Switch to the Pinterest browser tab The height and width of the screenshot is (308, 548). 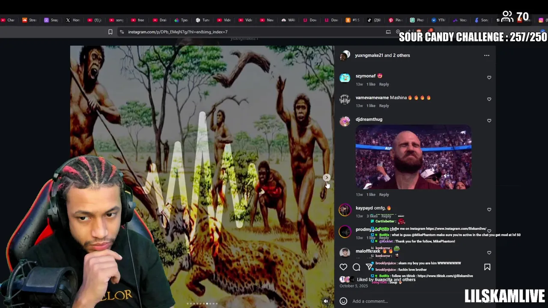395,20
